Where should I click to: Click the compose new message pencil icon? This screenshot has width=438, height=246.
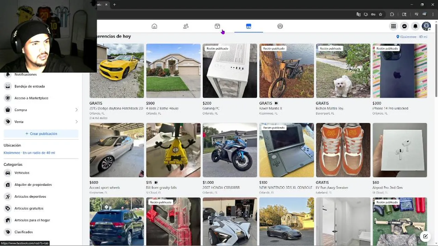tap(425, 236)
